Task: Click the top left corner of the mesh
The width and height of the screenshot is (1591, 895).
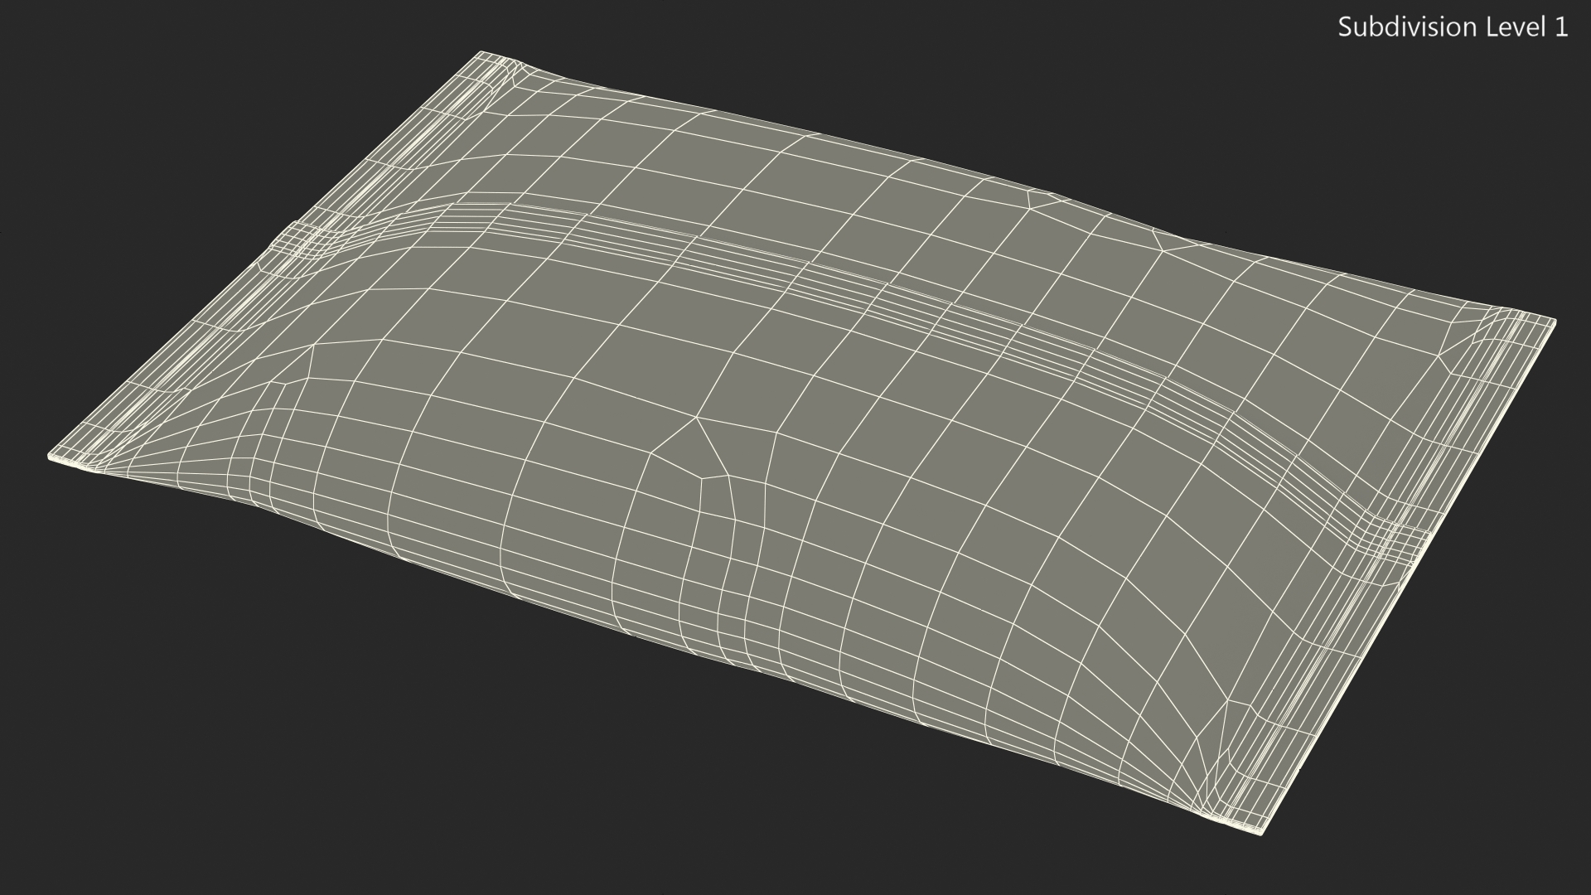Action: point(481,55)
